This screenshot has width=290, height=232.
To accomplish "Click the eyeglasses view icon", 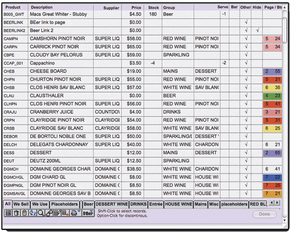I will point(49,213).
